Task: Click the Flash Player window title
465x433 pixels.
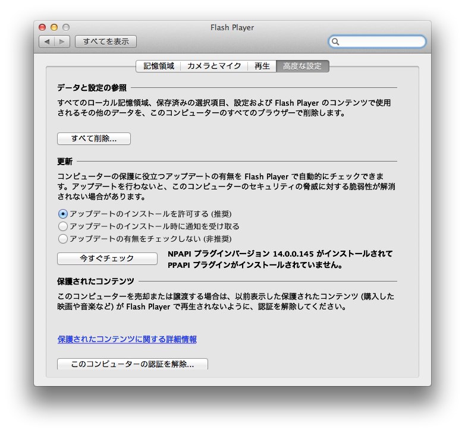Action: (232, 27)
